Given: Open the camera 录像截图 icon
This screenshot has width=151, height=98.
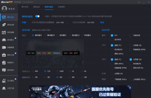Looking at the screenshot, I should coord(4,47).
